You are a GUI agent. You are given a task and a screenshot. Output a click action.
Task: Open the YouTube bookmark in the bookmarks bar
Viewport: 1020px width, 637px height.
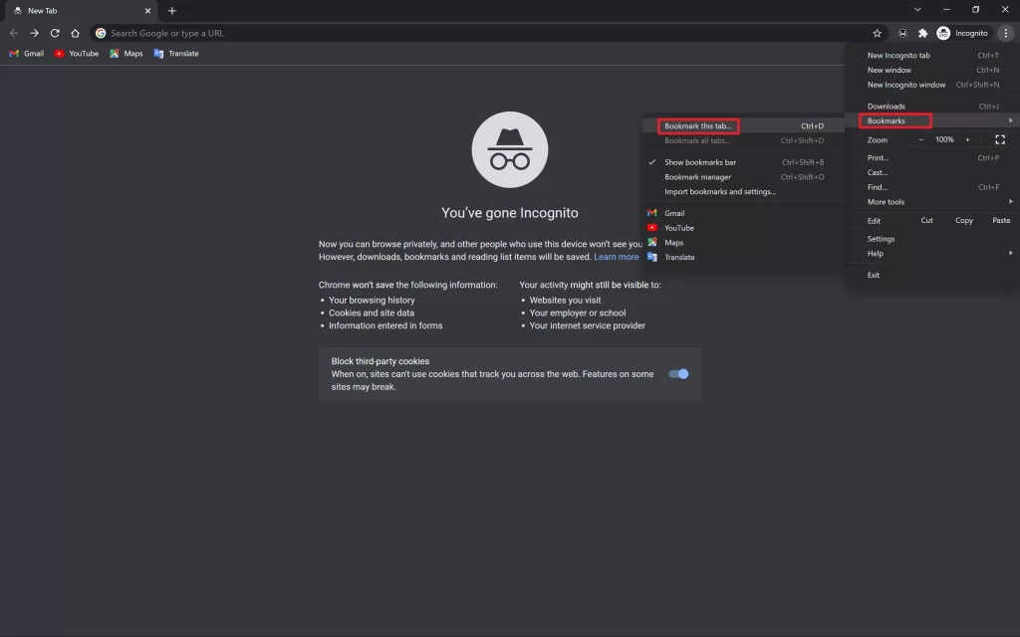[77, 54]
